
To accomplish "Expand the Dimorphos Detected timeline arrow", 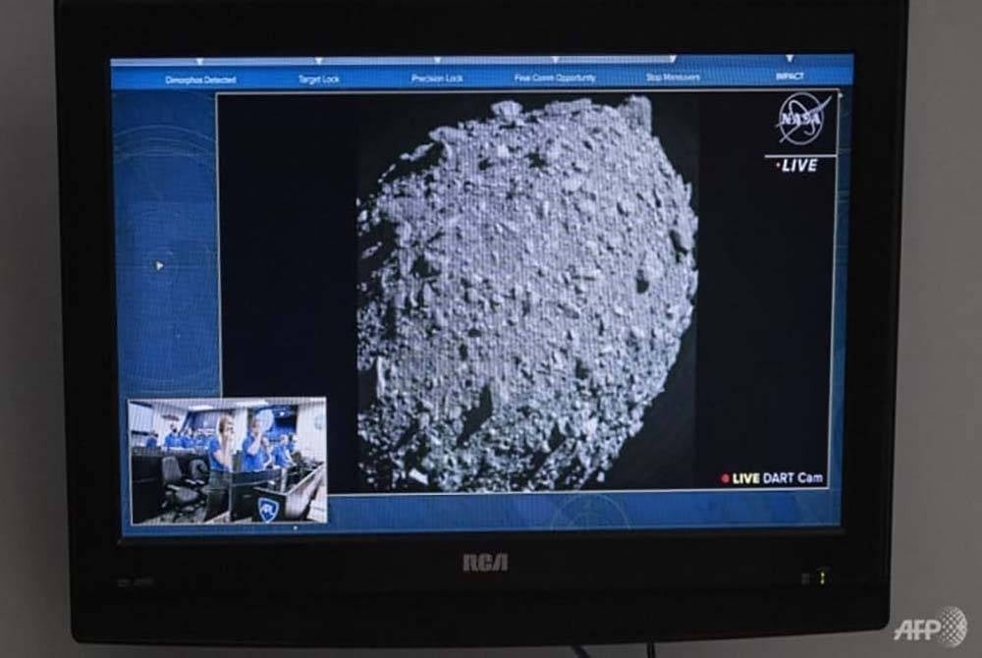I will click(x=200, y=60).
